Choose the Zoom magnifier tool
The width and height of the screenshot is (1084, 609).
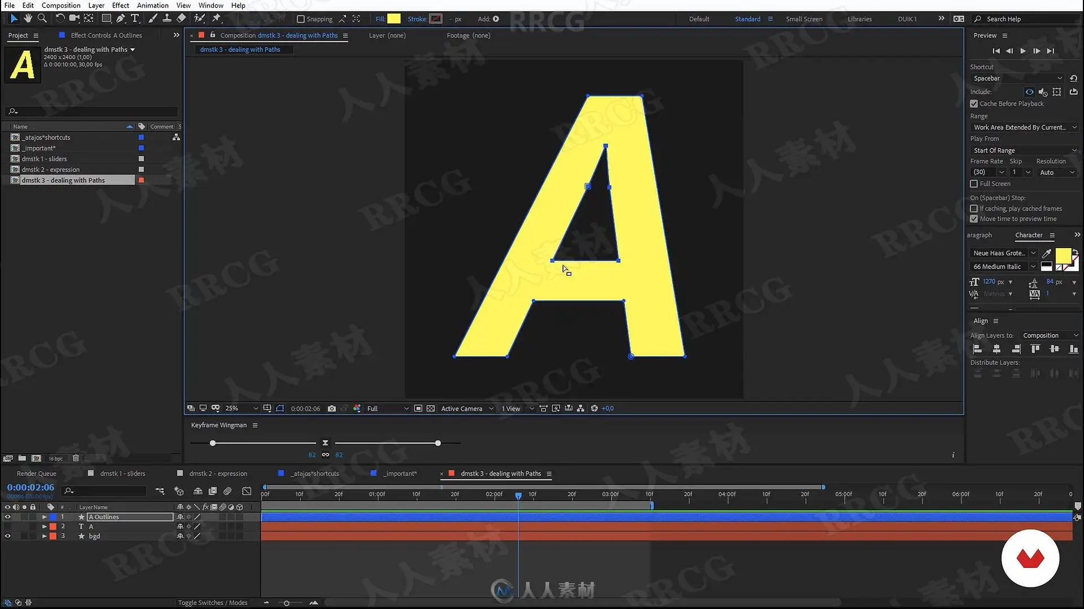coord(42,19)
